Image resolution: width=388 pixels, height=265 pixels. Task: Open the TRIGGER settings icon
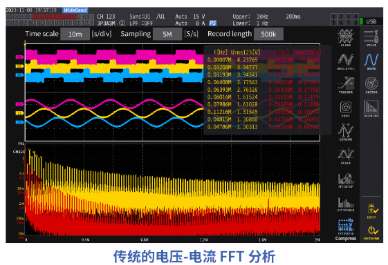346,85
